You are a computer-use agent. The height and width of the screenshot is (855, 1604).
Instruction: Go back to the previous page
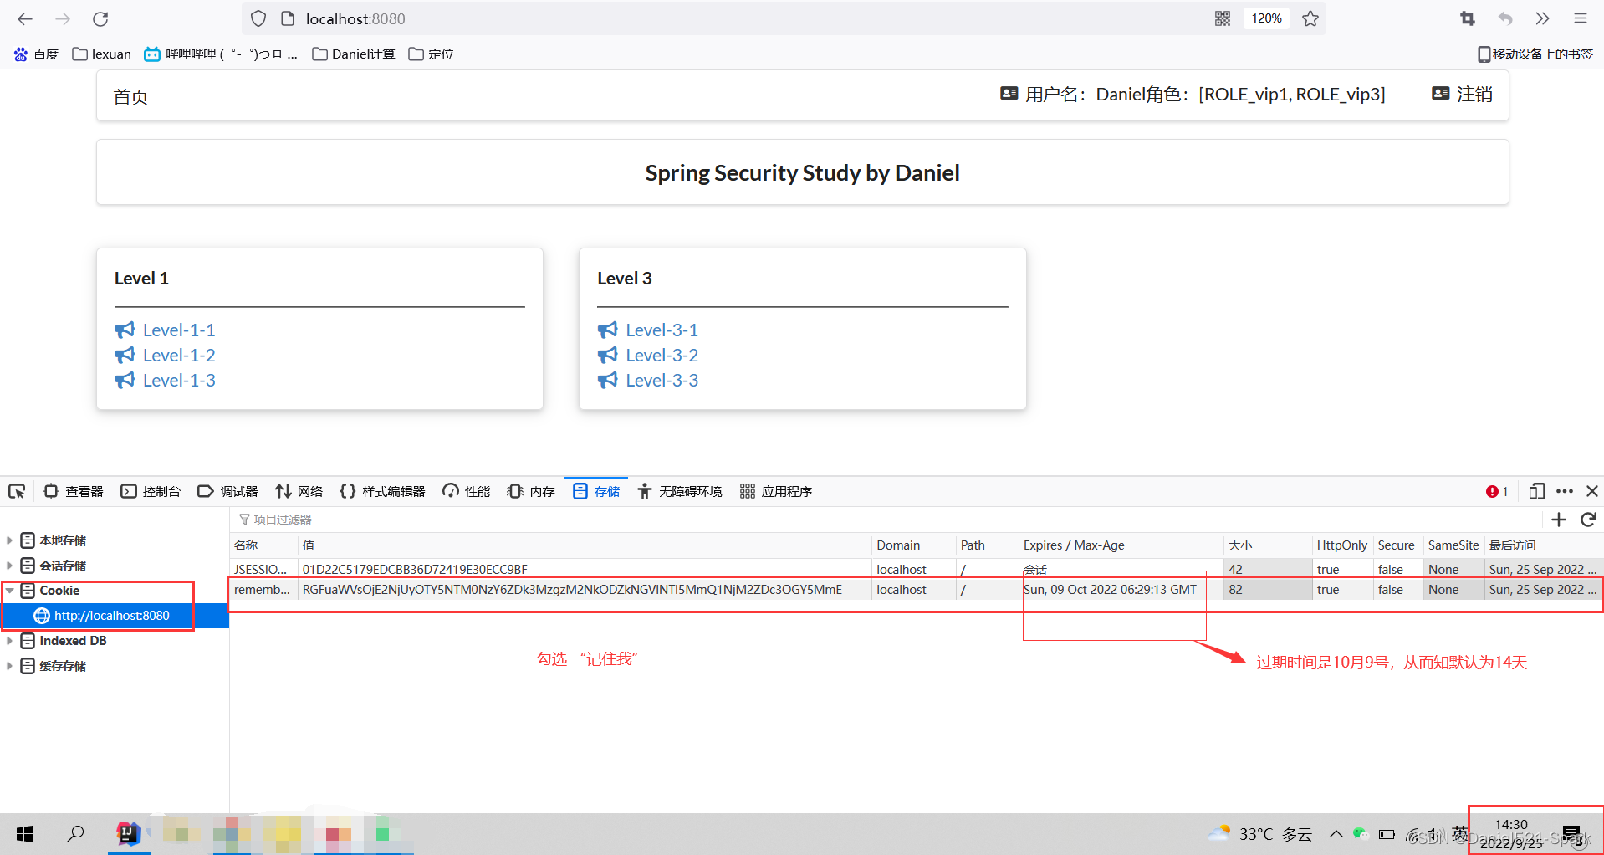tap(25, 18)
